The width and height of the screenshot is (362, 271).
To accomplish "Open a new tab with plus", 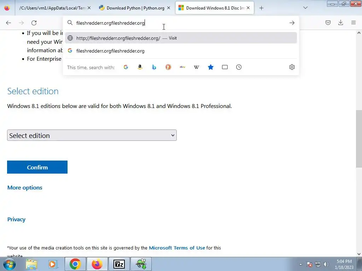I will coord(261,8).
